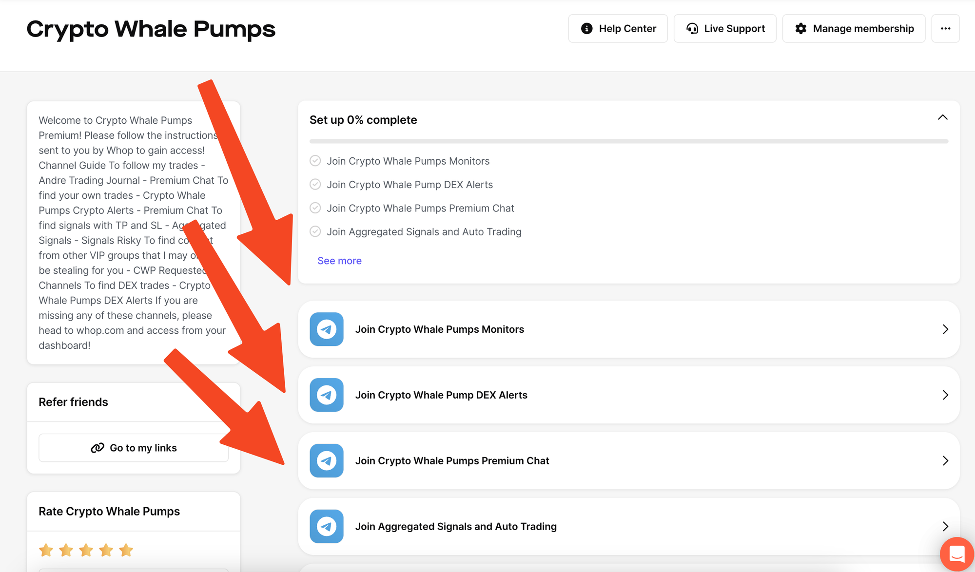Check off Join Crypto Whale Pumps Premium Chat step
The width and height of the screenshot is (975, 572).
point(315,208)
